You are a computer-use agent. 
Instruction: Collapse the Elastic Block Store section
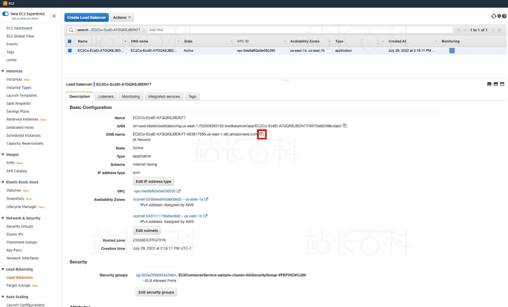(x=3, y=182)
